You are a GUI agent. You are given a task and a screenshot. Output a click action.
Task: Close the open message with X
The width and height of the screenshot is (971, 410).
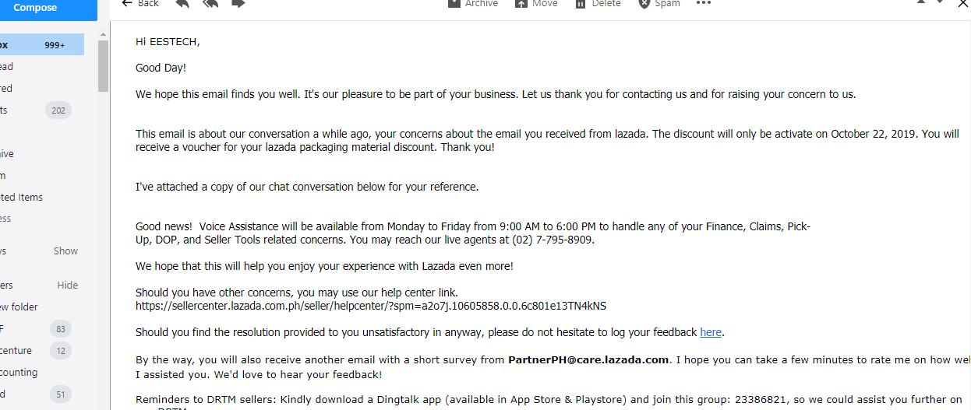coord(963,3)
